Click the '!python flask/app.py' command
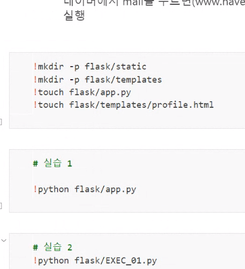The image size is (245, 269). click(85, 189)
